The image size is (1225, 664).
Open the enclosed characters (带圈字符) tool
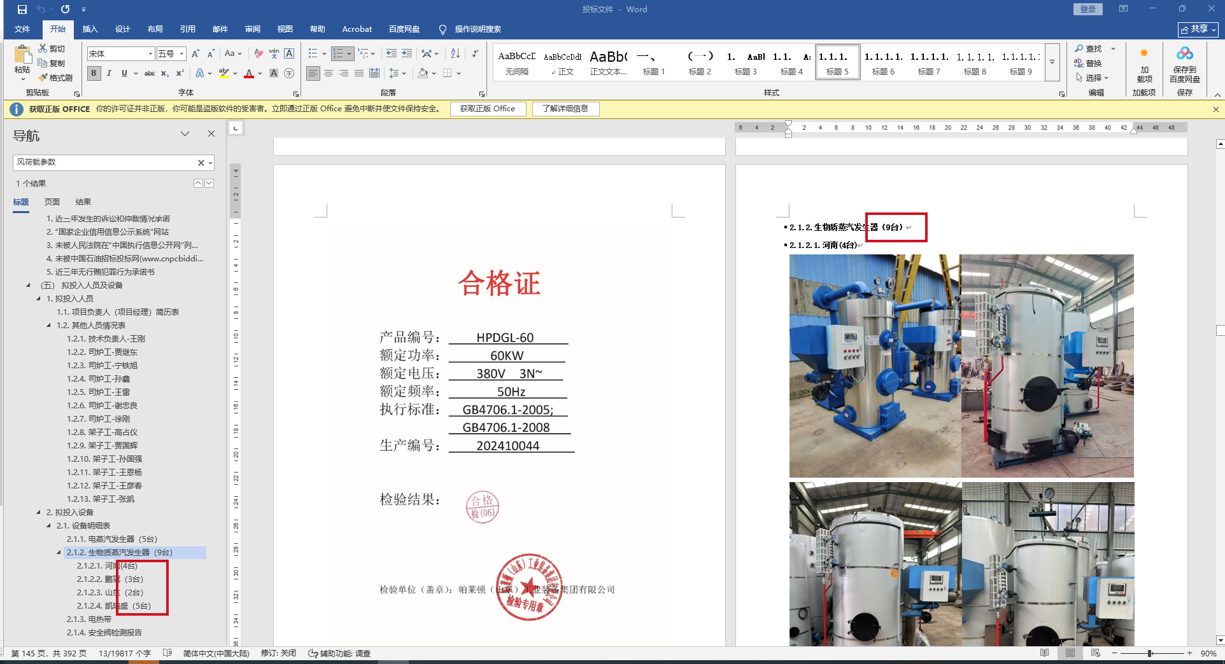289,73
